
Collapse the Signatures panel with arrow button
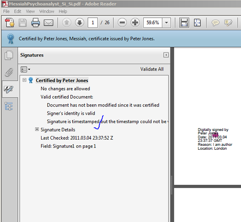coord(166,55)
